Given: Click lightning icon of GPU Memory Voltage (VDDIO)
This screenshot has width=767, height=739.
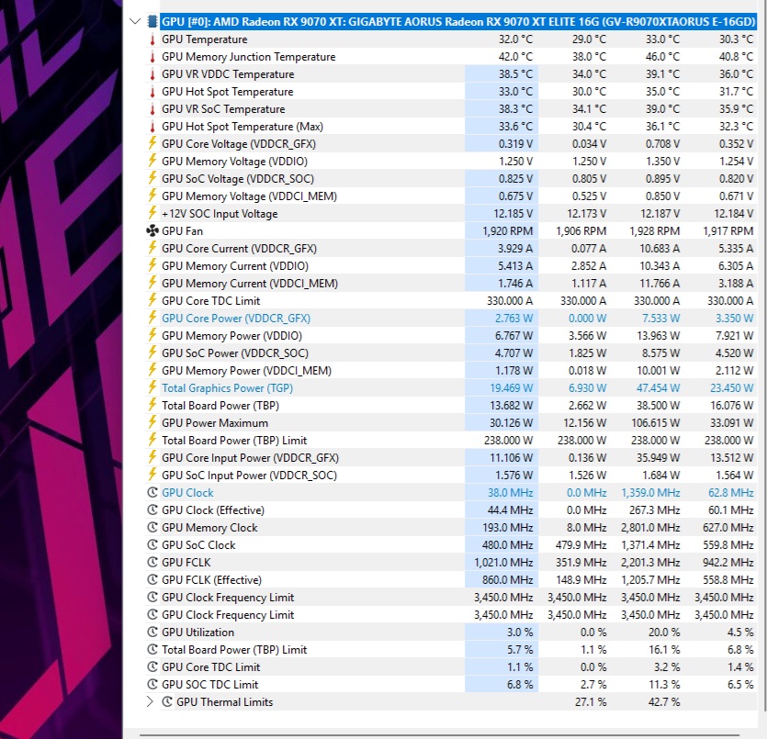Looking at the screenshot, I should tap(152, 161).
